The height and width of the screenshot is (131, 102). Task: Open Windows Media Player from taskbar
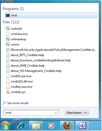(x=51, y=126)
